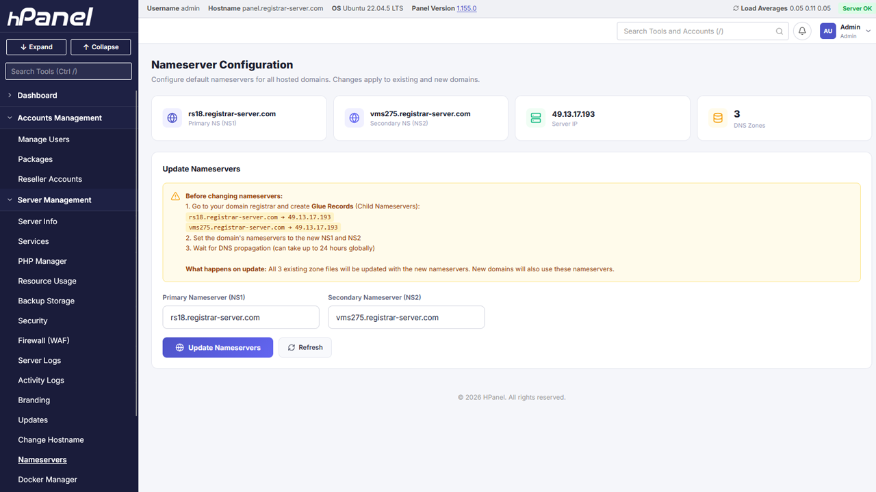Expand the Dashboard section
Image resolution: width=876 pixels, height=492 pixels.
pyautogui.click(x=68, y=95)
